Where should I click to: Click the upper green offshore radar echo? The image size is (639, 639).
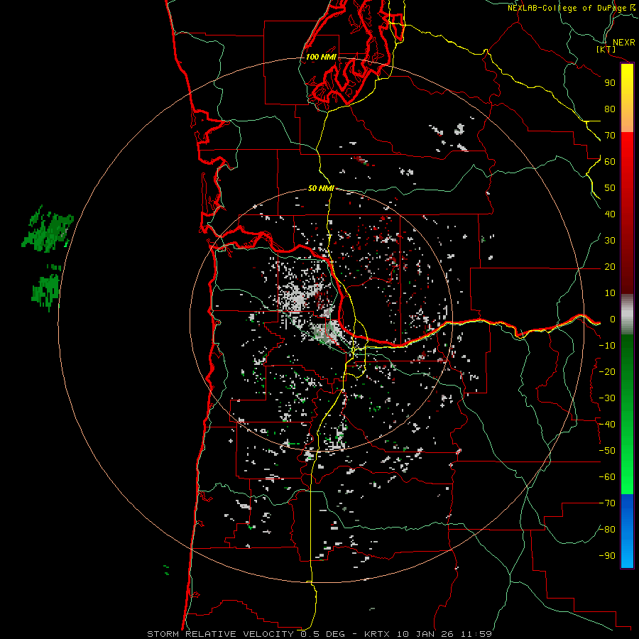[48, 229]
